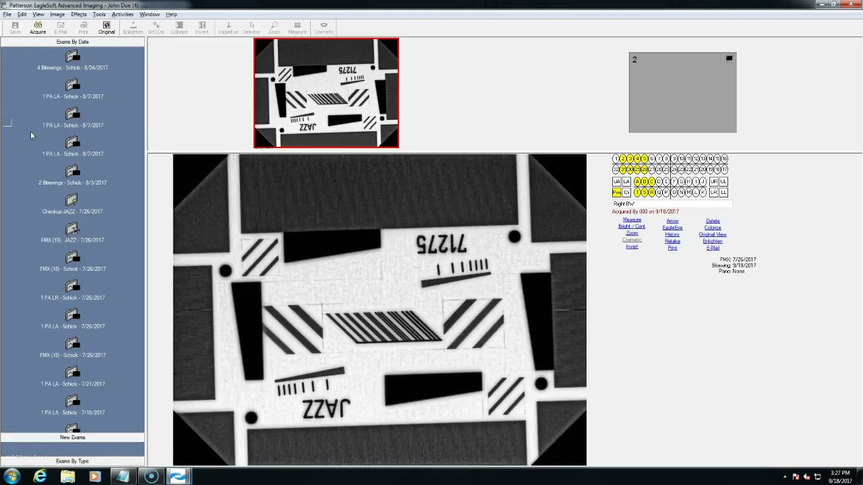Expand the Exams By Date section
Screen dimensions: 863x485
point(72,42)
